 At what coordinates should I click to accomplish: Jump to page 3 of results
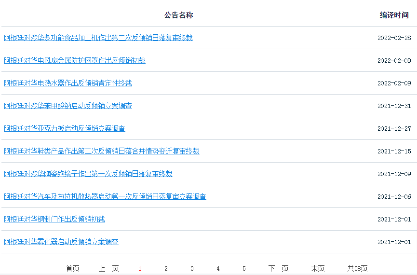pos(192,269)
